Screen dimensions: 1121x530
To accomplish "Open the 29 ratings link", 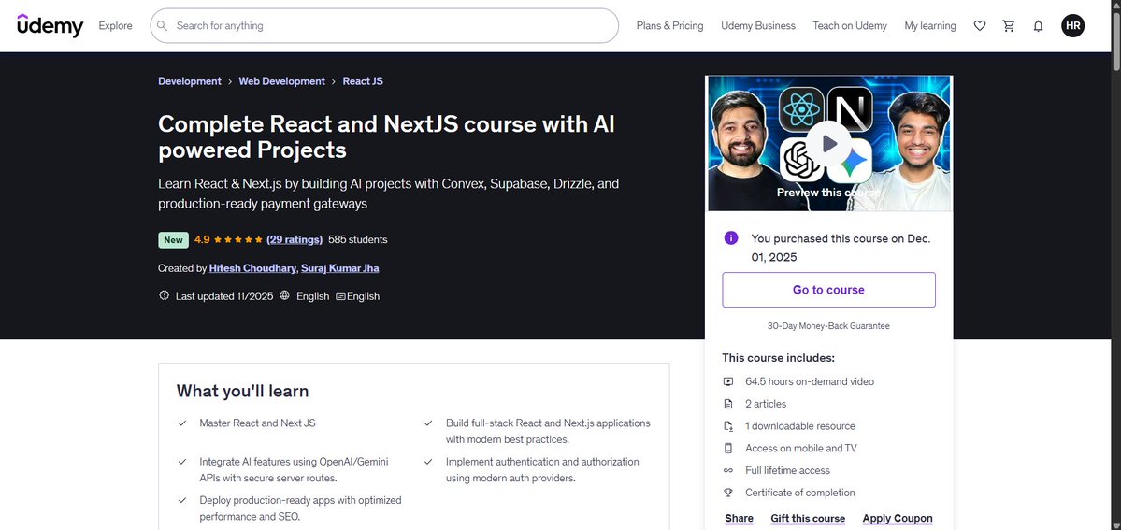I will coord(295,239).
